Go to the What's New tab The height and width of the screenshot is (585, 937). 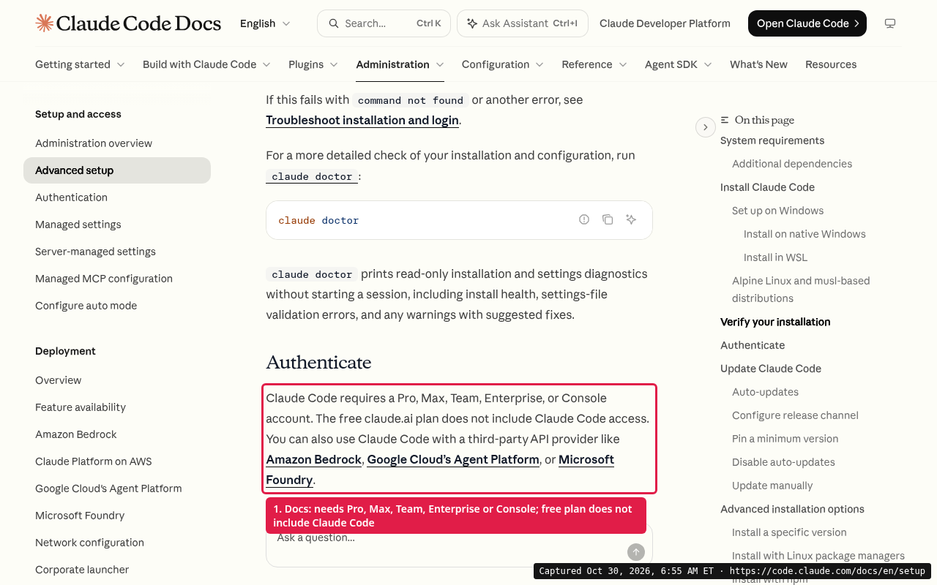coord(758,64)
